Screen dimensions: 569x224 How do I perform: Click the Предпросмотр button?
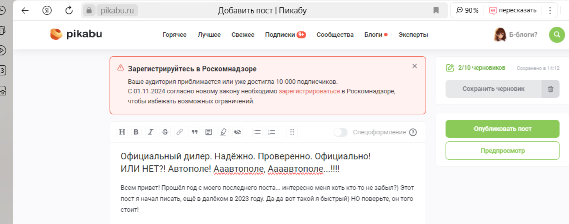tap(503, 150)
